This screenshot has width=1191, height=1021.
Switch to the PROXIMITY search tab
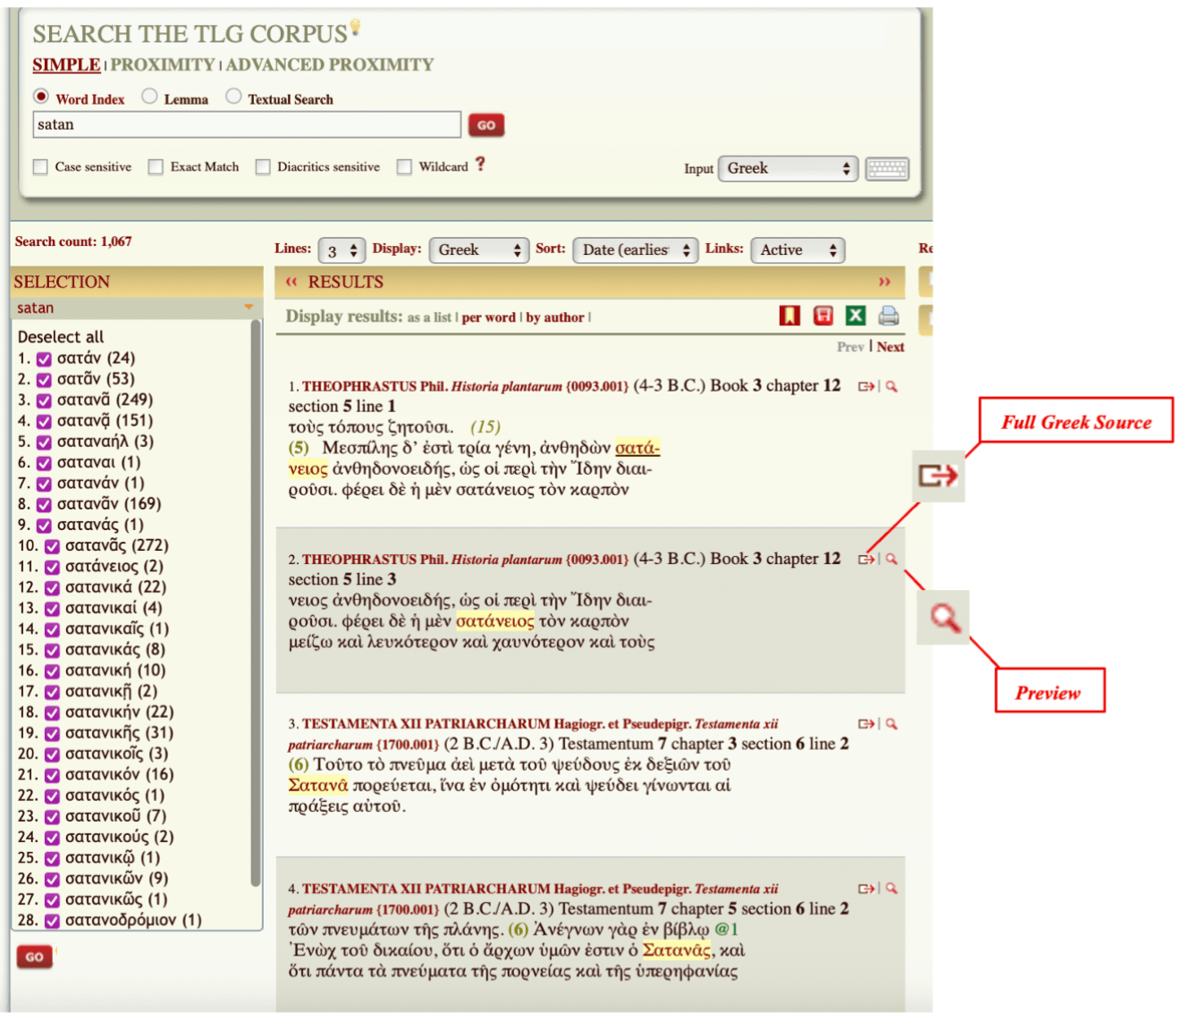coord(162,65)
